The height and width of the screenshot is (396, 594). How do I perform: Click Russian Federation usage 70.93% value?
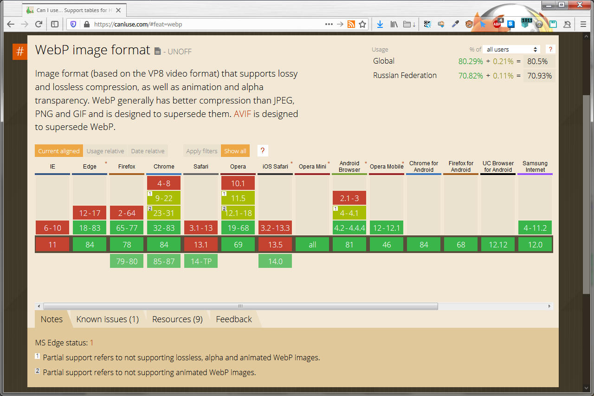pyautogui.click(x=539, y=76)
